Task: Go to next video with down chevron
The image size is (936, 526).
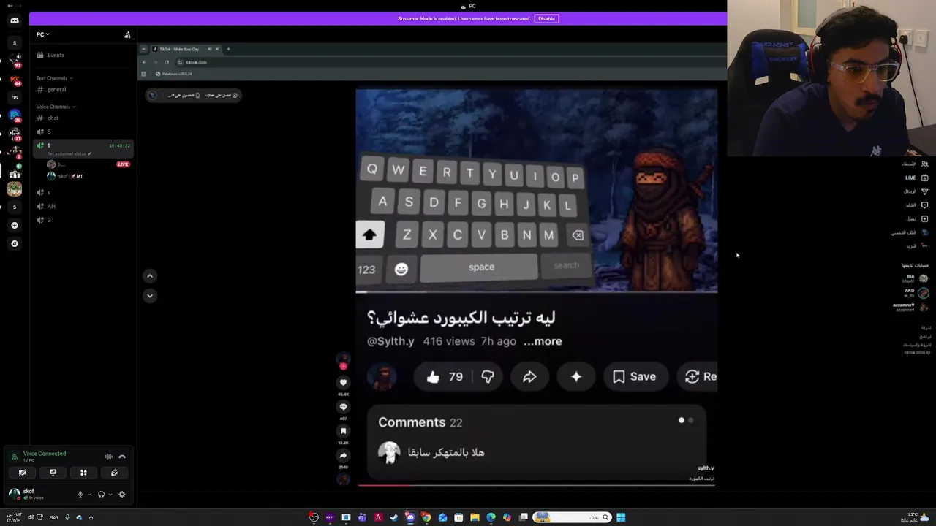Action: 150,295
